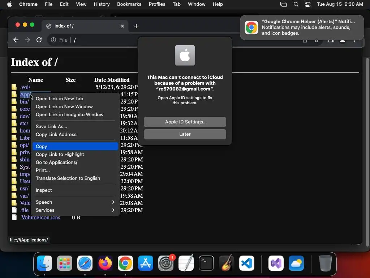This screenshot has width=370, height=278.
Task: Click the Chrome icon in the dock
Action: click(125, 263)
